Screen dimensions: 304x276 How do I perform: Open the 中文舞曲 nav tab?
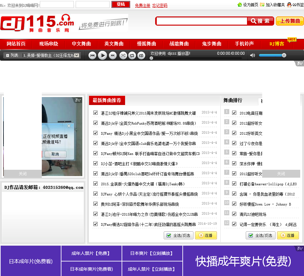click(81, 44)
